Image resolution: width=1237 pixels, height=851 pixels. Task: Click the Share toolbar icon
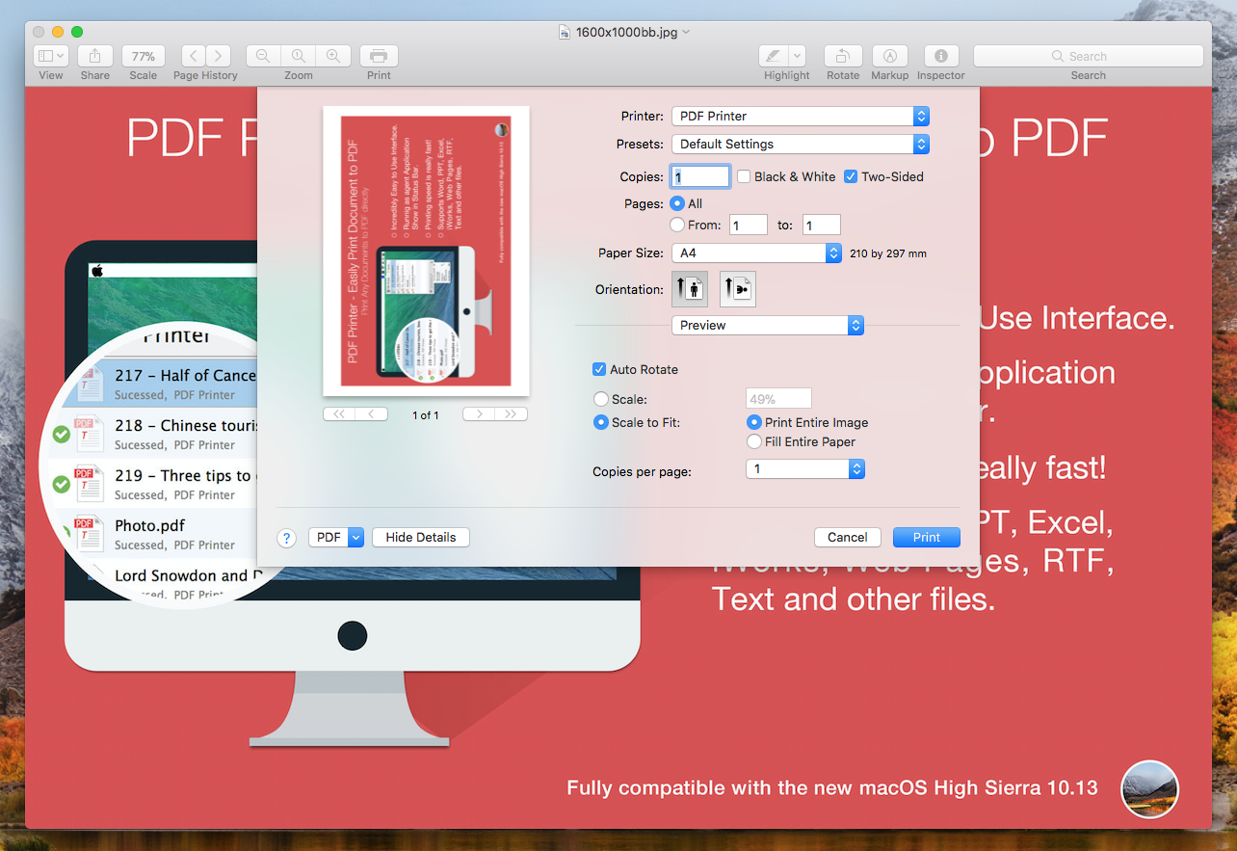[95, 56]
